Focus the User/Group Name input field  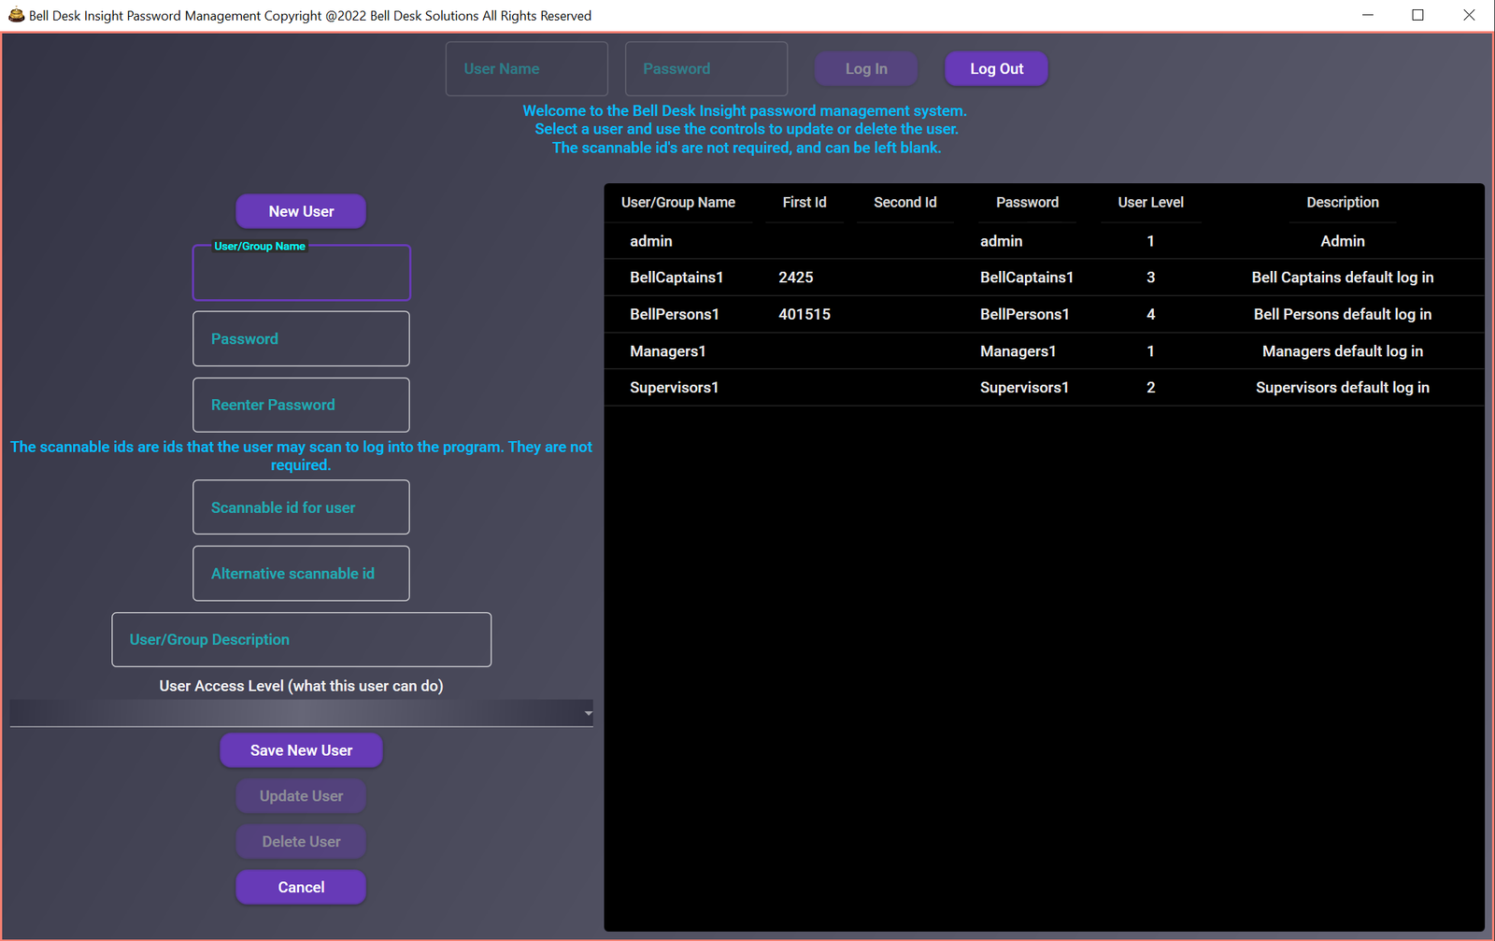coord(301,273)
